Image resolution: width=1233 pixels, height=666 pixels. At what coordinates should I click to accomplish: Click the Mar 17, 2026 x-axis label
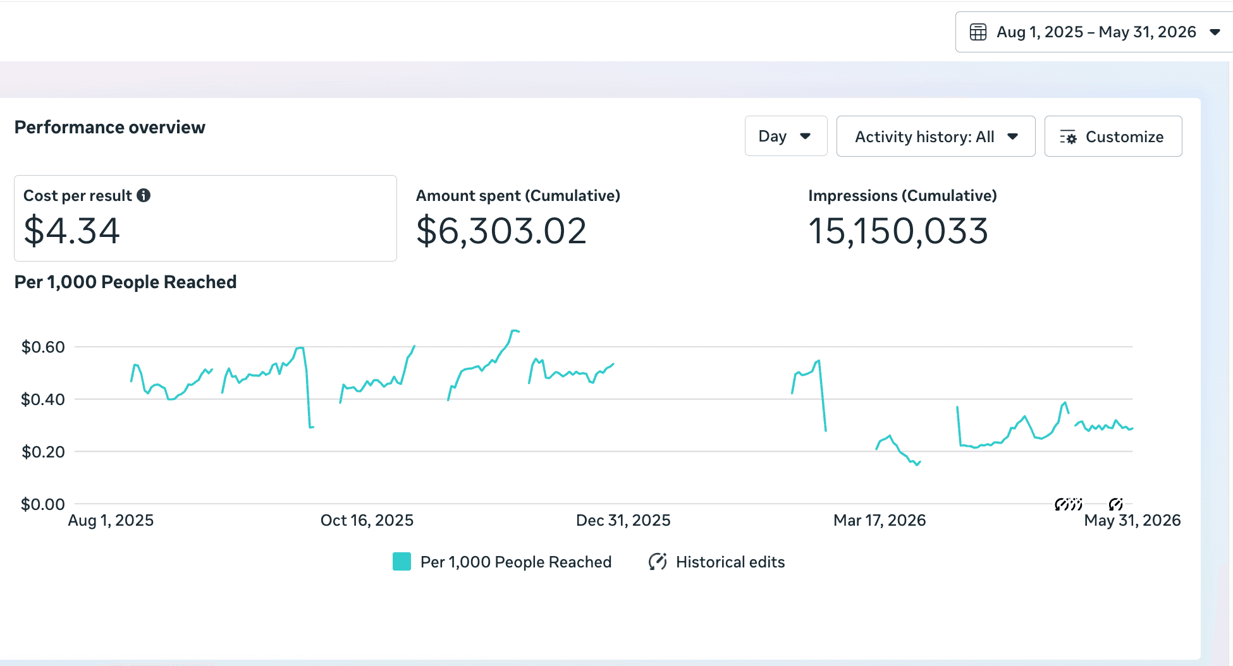pos(880,520)
